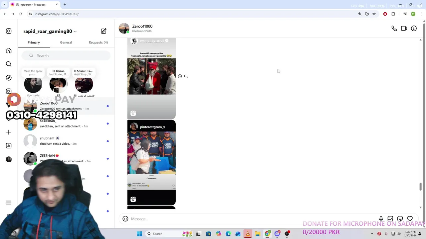This screenshot has height=239, width=426.
Task: View the Sitaare song note avatar
Action: tap(84, 85)
